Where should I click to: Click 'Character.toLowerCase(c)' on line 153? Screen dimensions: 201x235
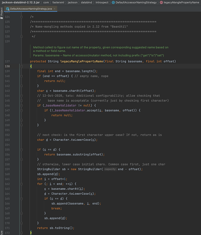click(74, 140)
